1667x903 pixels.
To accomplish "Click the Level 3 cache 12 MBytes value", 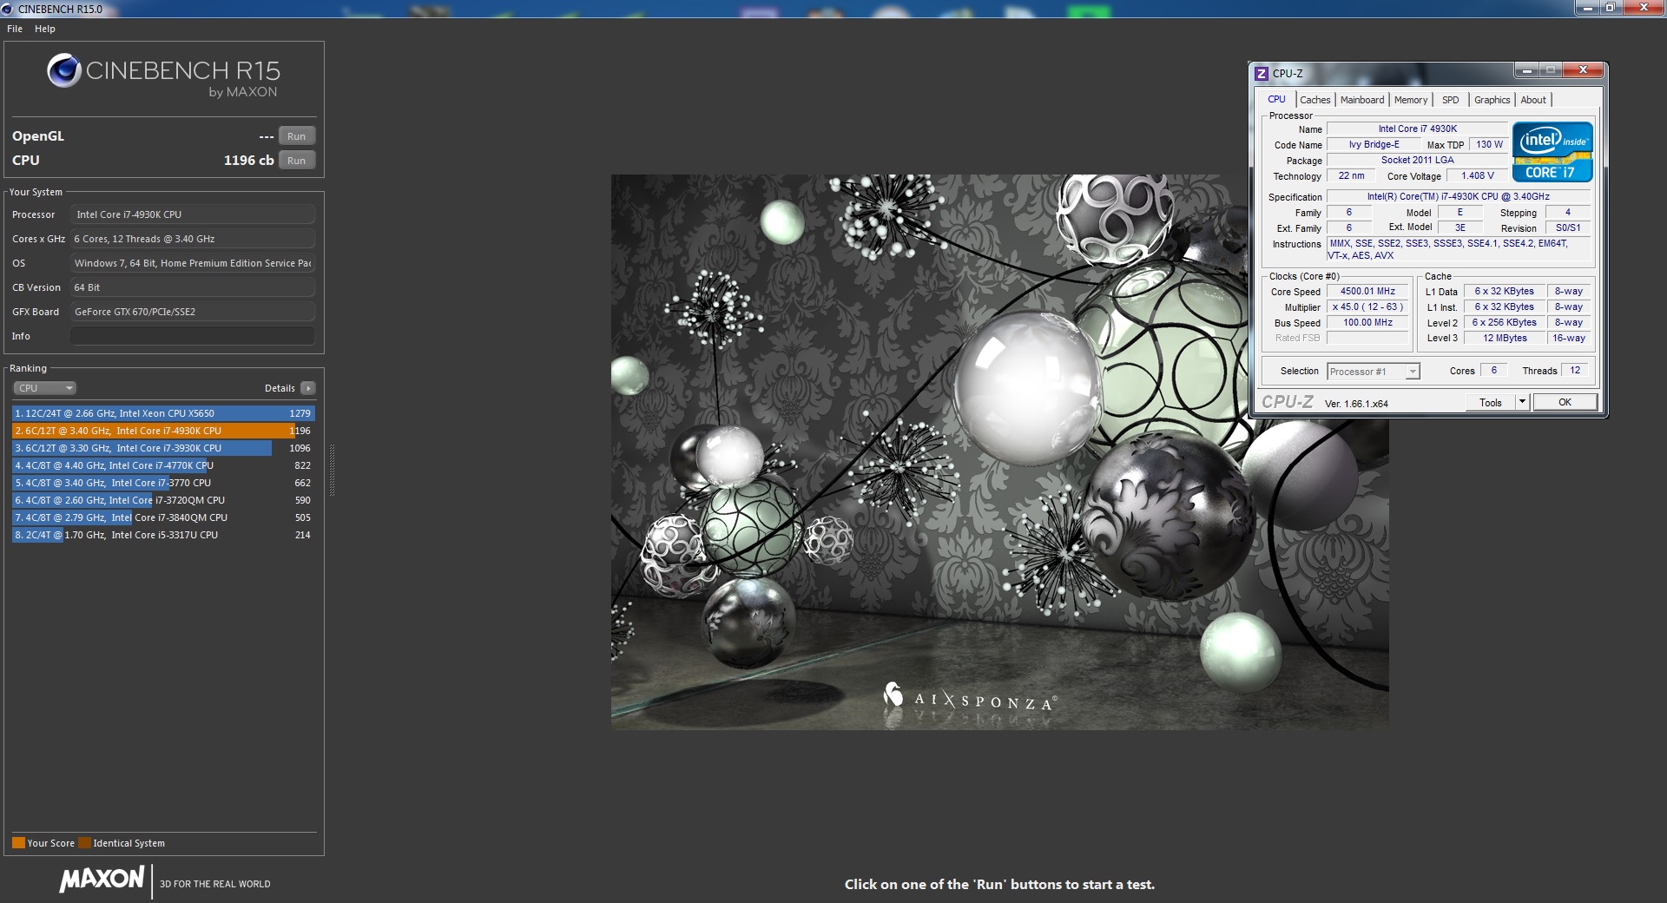I will [1505, 339].
